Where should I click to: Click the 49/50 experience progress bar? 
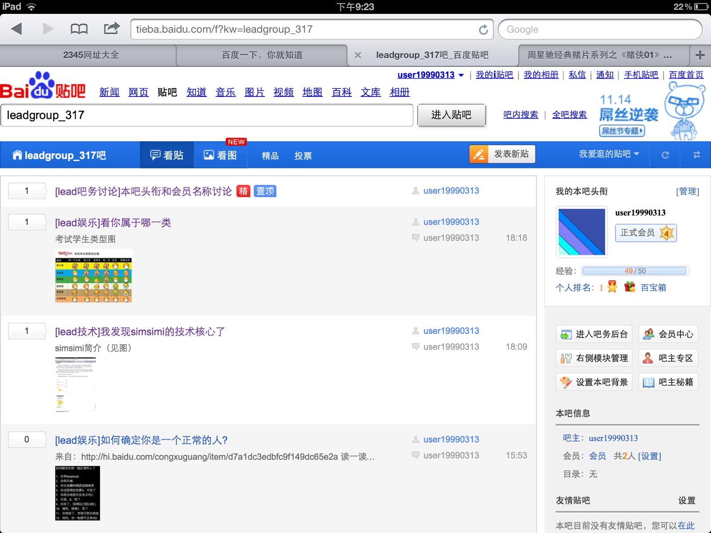click(635, 271)
